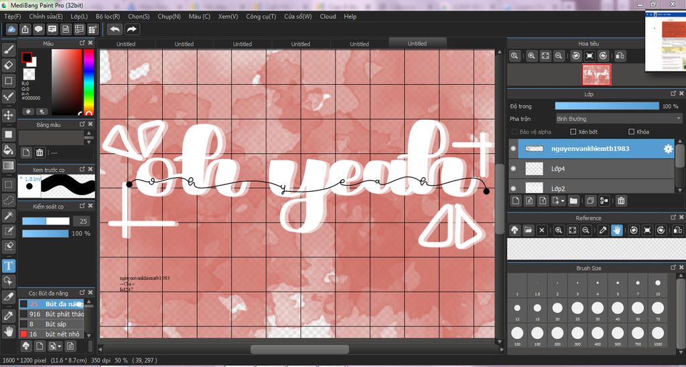686x367 pixels.
Task: Select the Eraser tool
Action: click(8, 65)
